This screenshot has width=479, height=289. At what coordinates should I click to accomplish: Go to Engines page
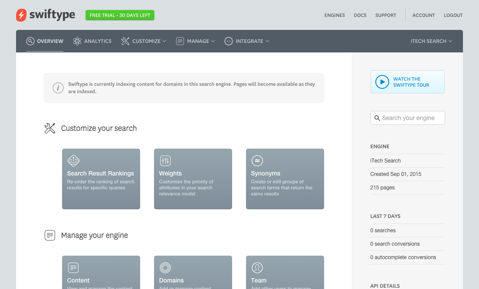click(x=335, y=15)
